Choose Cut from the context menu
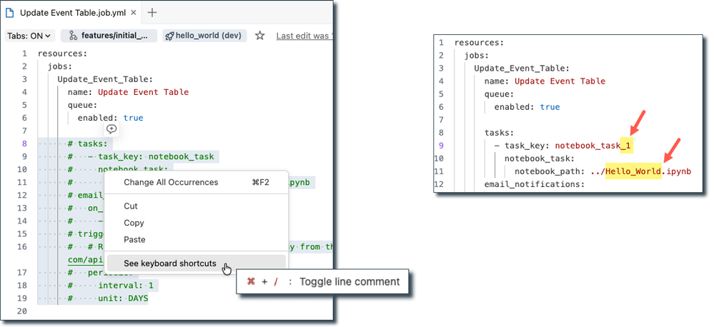The width and height of the screenshot is (714, 327). (131, 206)
